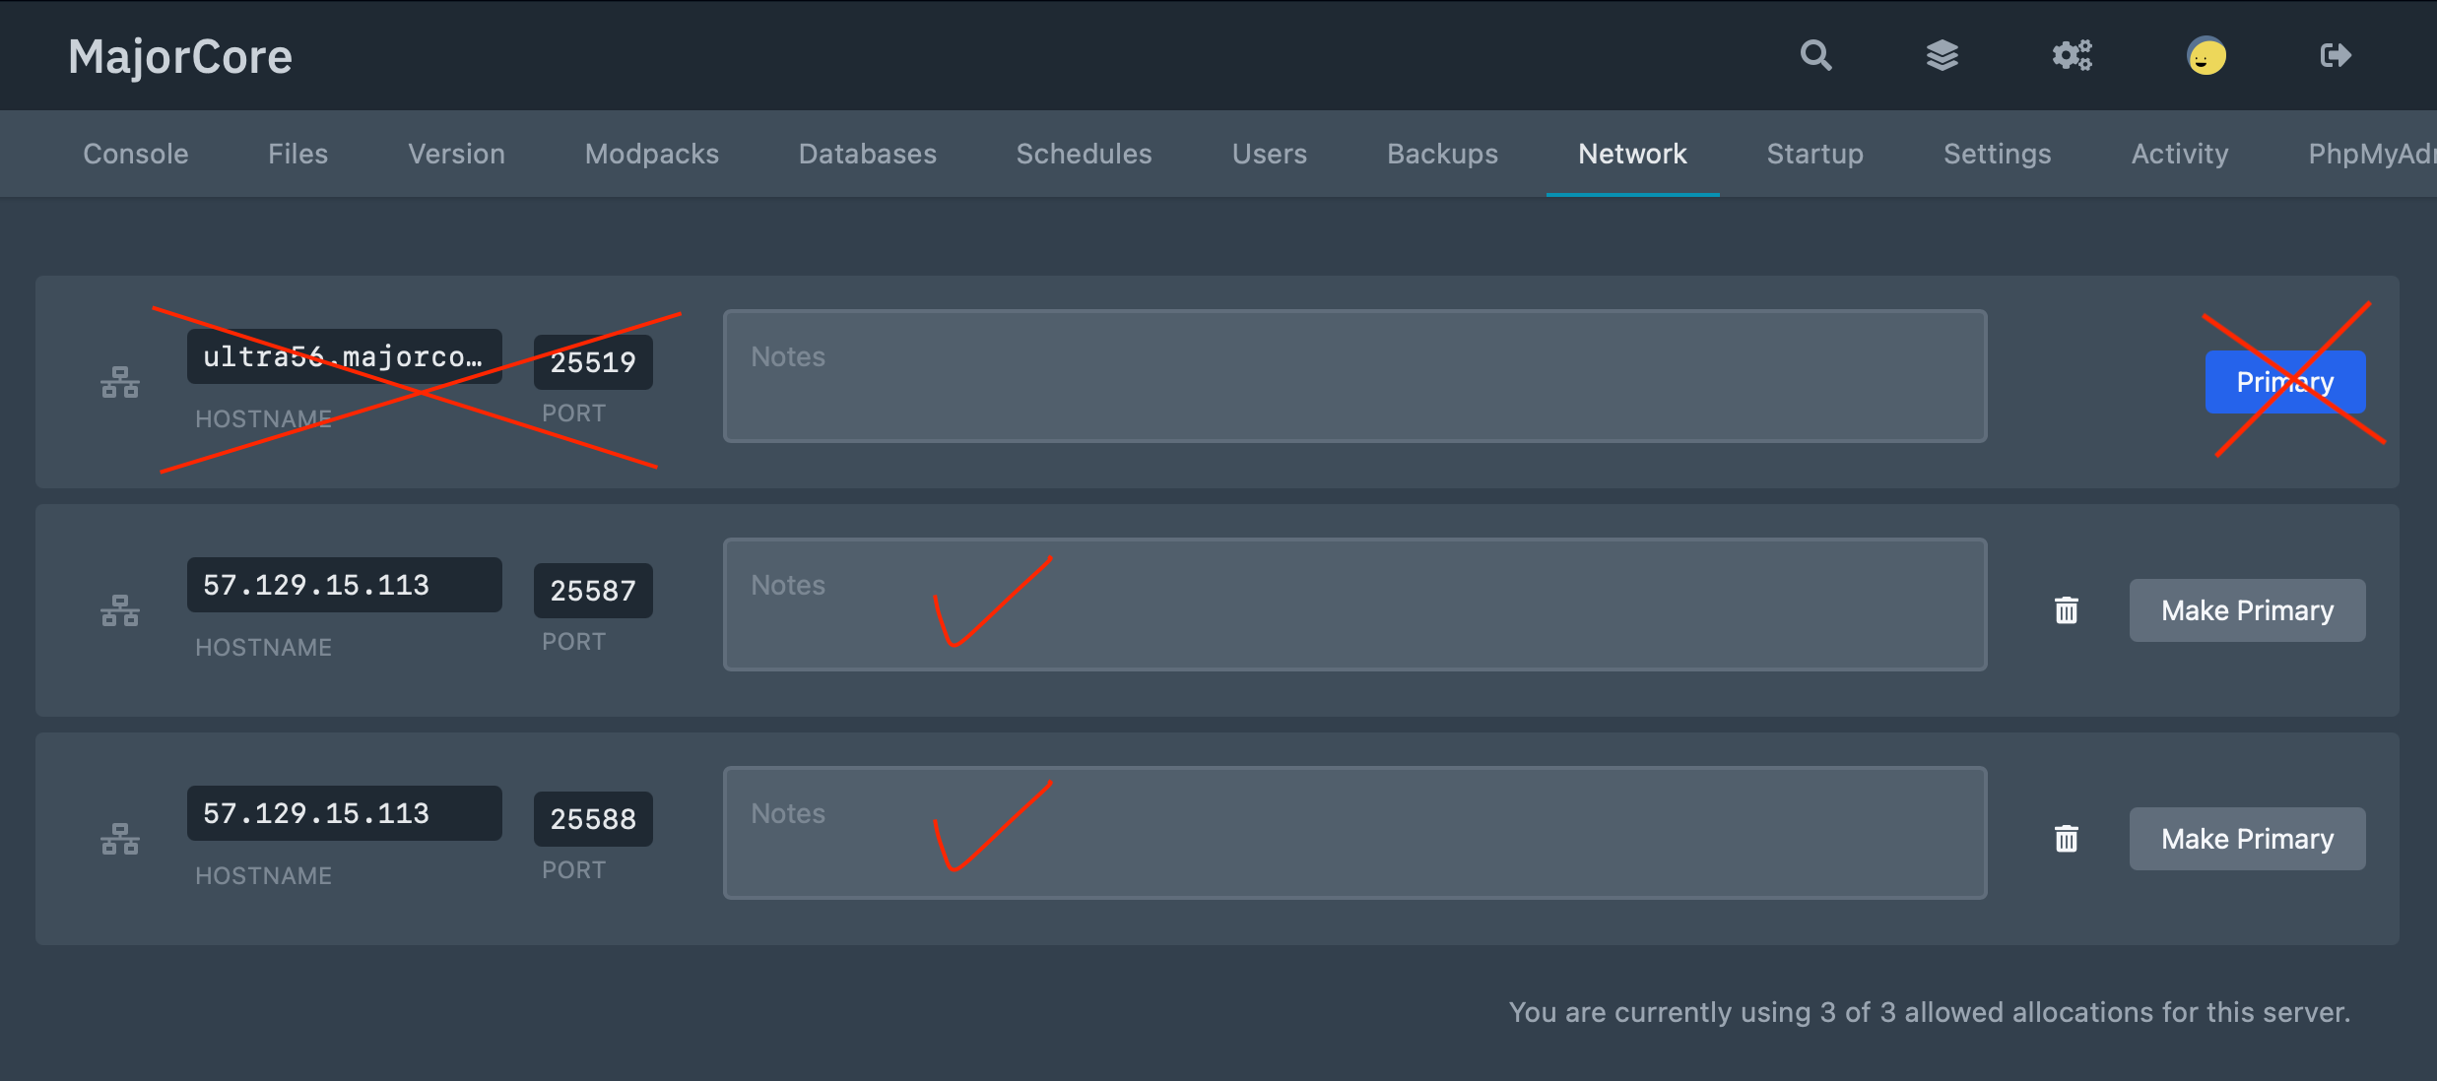Select the Databases tab
This screenshot has height=1081, width=2437.
(867, 154)
